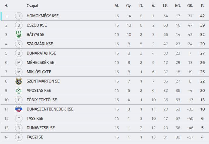This screenshot has height=144, width=209.
Task: Click the Dunaszentbenedek KSE crest icon
Action: [x=19, y=109]
